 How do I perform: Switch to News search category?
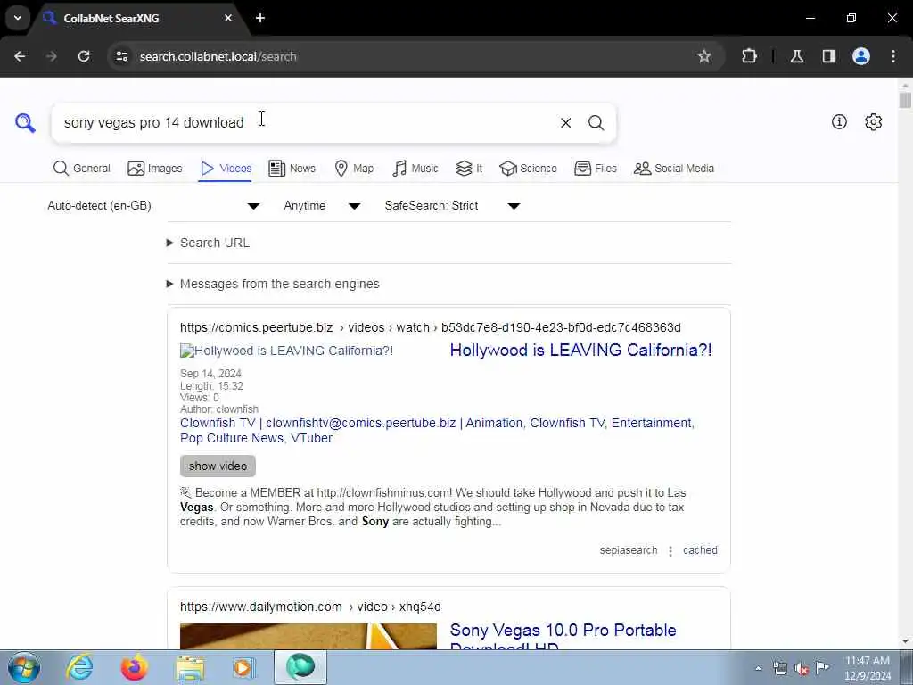point(292,169)
